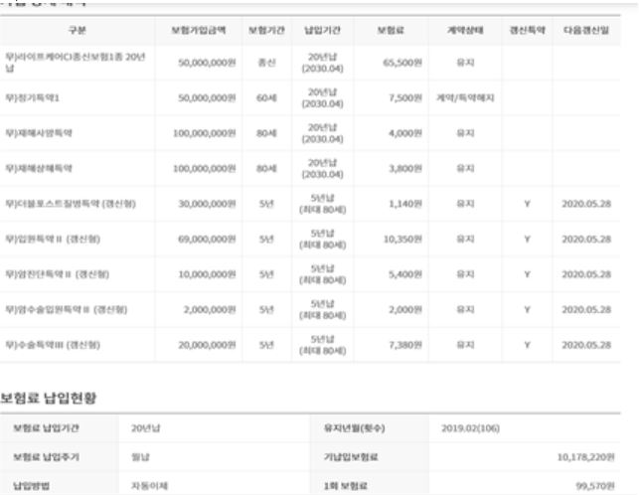This screenshot has height=495, width=639.
Task: Select the 2019.02(106) value
Action: pyautogui.click(x=470, y=428)
